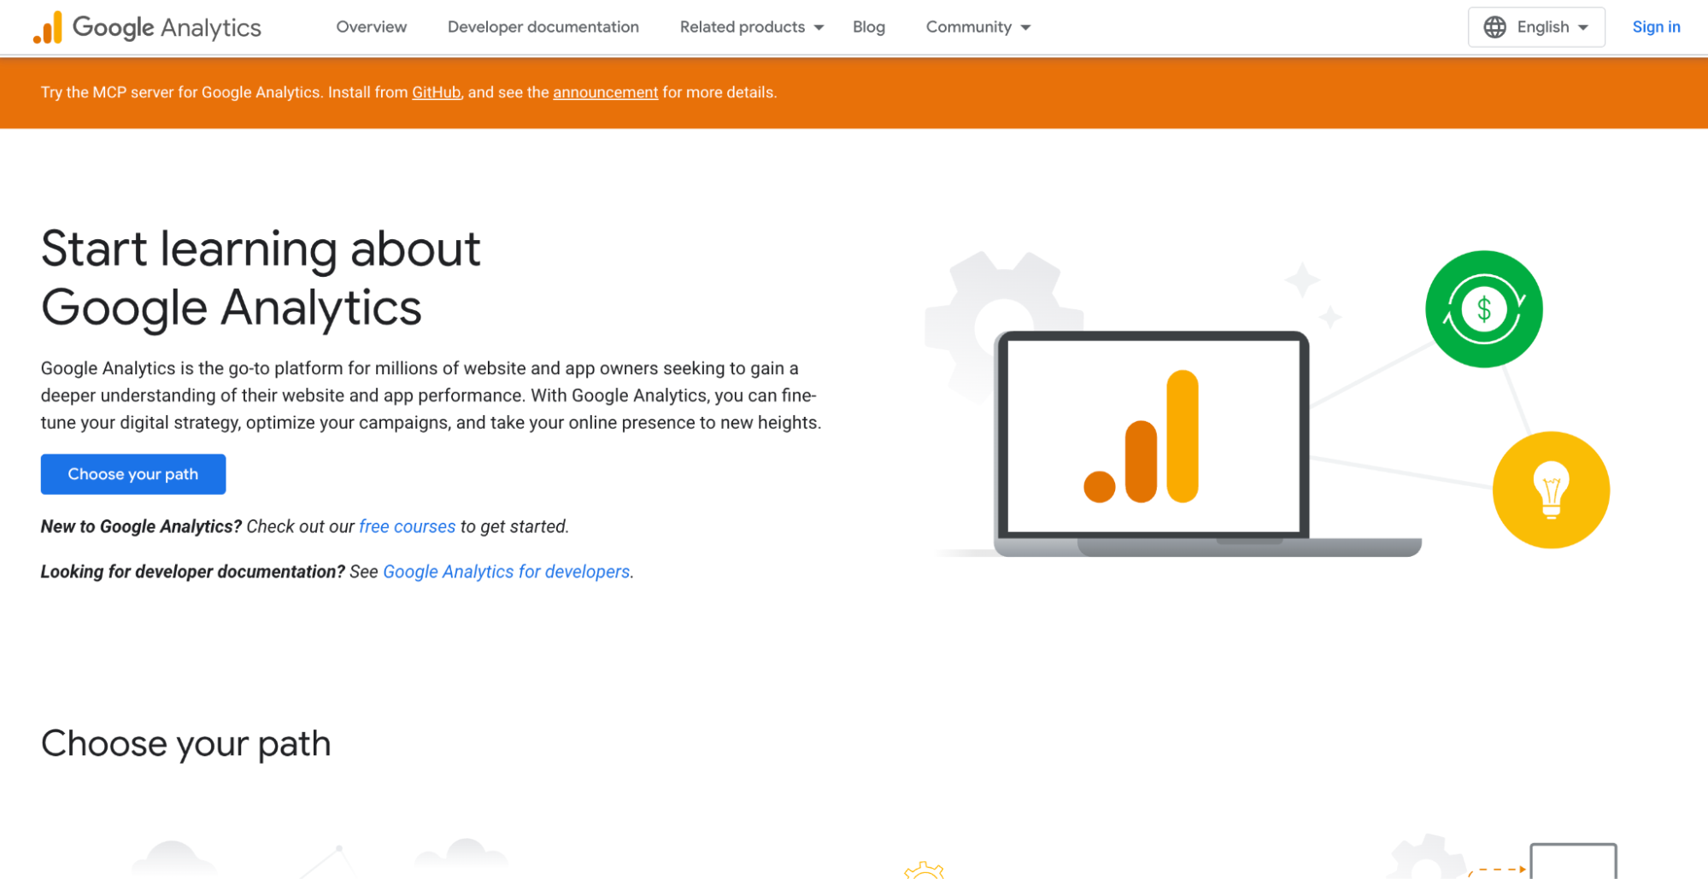Open Developer documentation nav item
Image resolution: width=1708 pixels, height=879 pixels.
[543, 27]
